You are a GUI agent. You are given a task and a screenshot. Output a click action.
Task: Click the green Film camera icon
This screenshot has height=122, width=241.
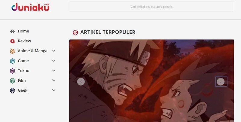pos(12,81)
